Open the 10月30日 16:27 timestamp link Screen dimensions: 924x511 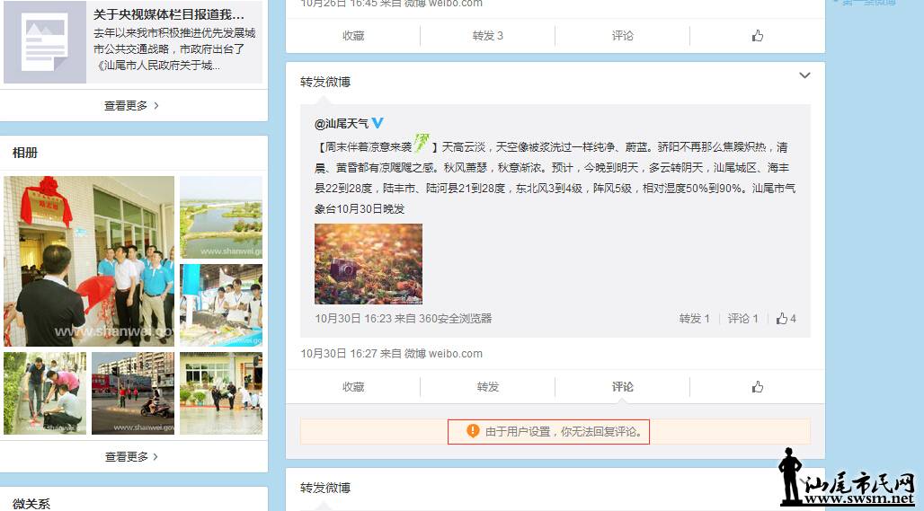click(x=339, y=354)
